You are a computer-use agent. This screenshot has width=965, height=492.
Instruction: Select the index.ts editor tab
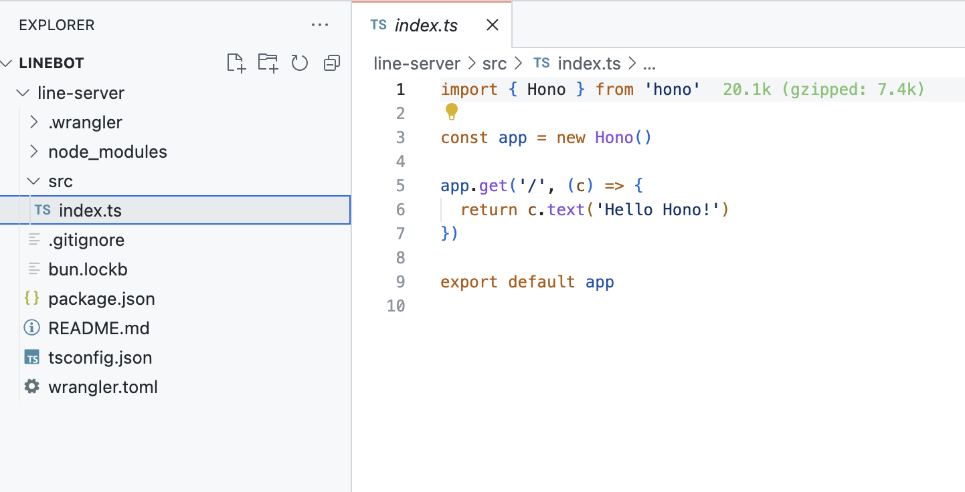click(x=432, y=24)
